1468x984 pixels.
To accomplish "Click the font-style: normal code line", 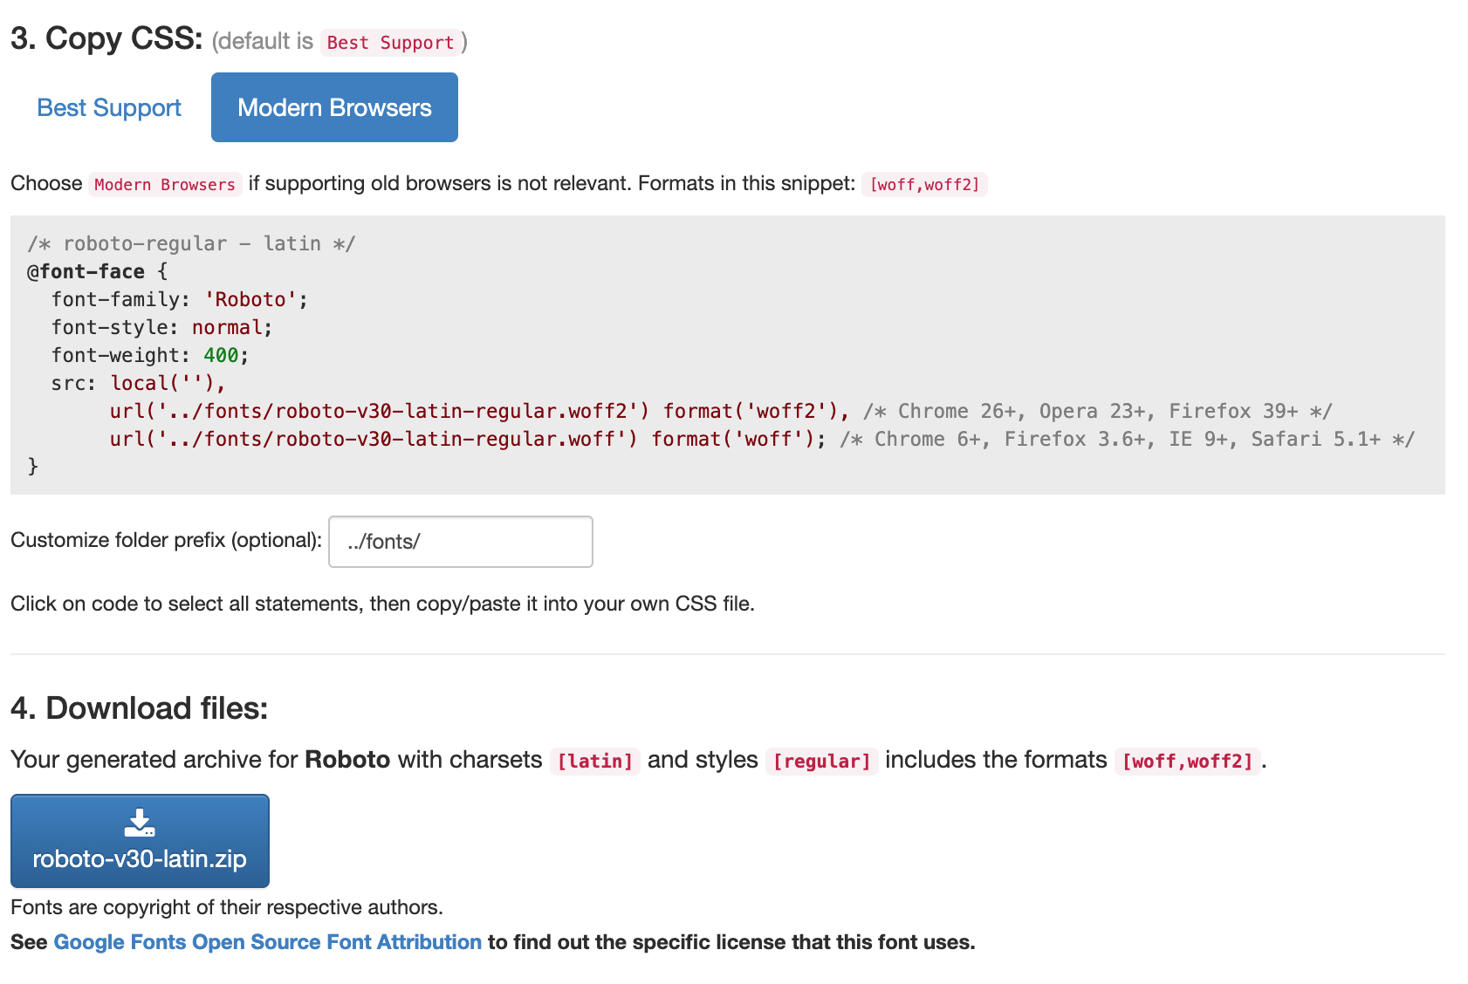I will (162, 327).
